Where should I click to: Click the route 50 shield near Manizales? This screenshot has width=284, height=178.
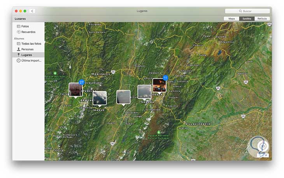click(x=113, y=72)
